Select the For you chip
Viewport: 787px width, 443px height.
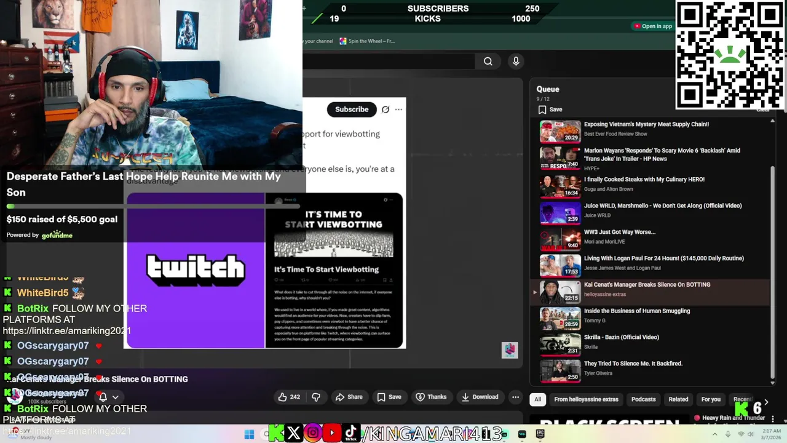click(x=711, y=399)
